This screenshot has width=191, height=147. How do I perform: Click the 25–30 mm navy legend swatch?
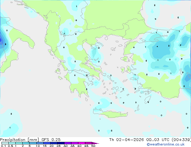pyautogui.click(x=61, y=143)
